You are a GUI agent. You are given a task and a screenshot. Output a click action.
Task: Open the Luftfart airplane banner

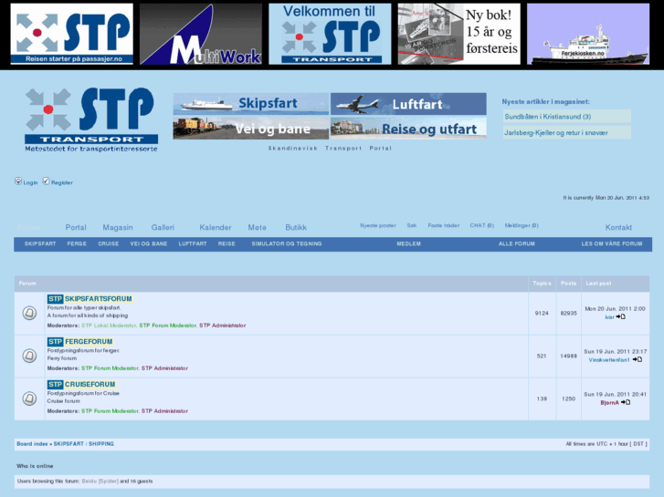[x=408, y=104]
